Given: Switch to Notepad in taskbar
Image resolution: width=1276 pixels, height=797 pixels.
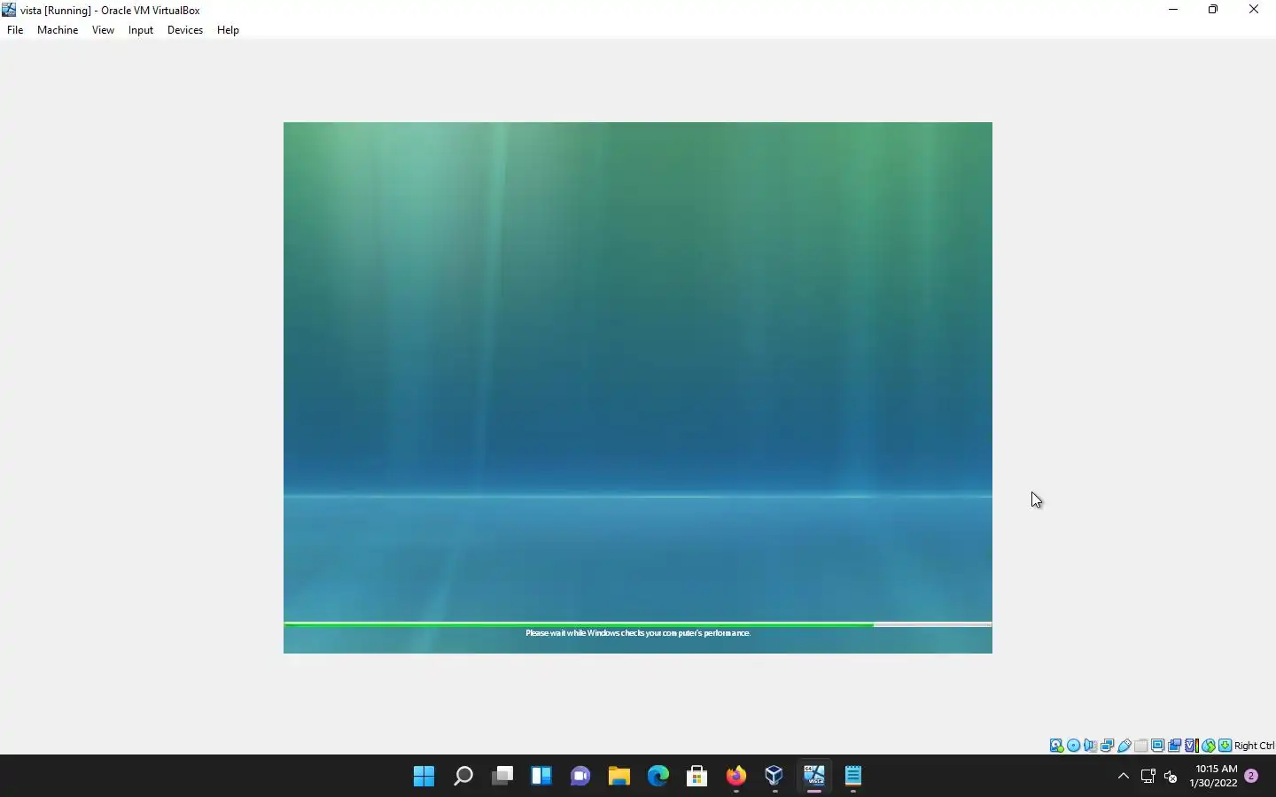Looking at the screenshot, I should click(x=853, y=777).
